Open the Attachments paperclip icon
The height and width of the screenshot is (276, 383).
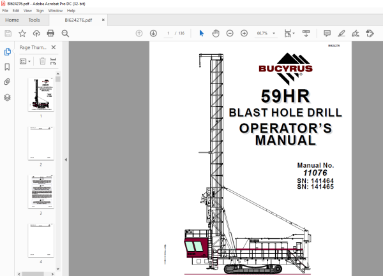pos(7,82)
